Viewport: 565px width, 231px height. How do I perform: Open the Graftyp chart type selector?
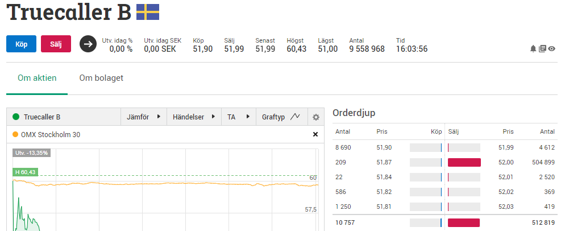point(281,117)
